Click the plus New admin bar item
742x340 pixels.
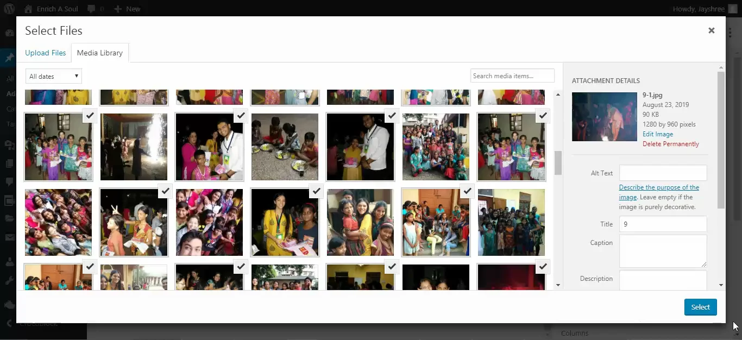coord(127,9)
